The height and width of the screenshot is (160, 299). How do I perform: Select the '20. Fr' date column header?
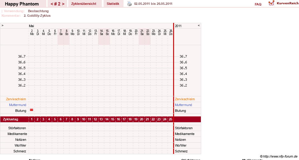pos(136,32)
